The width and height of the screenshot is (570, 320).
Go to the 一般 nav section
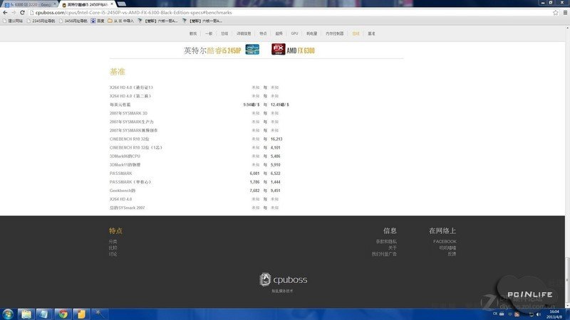click(x=209, y=33)
